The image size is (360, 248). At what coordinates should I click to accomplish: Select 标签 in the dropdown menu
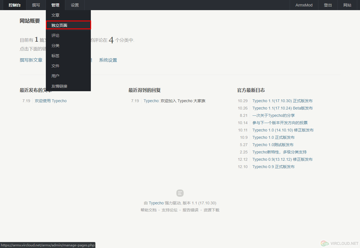pos(68,56)
